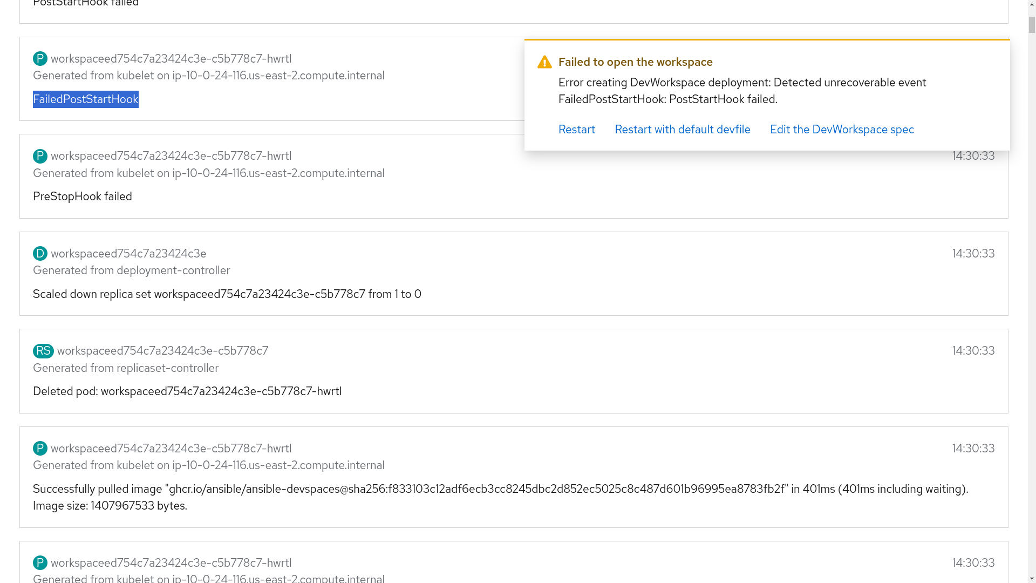The image size is (1036, 583).
Task: Click the Deleted pod event message
Action: (187, 391)
